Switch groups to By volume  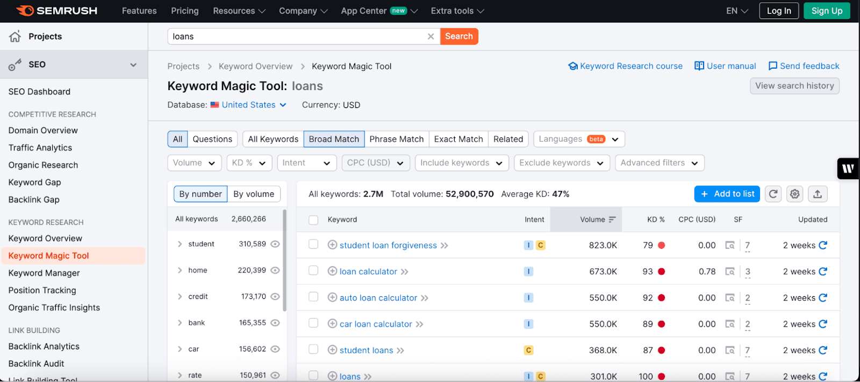coord(254,194)
